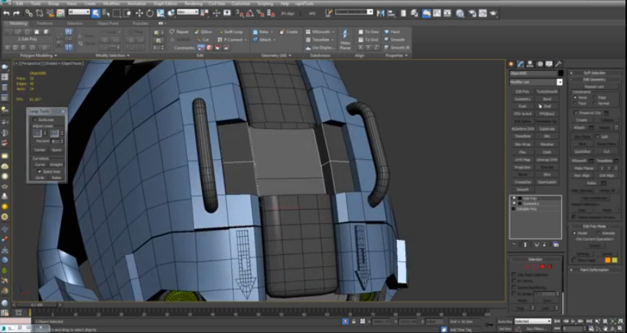This screenshot has height=333, width=627.
Task: Select Element sub-object level in Selection rollout
Action: coord(550,267)
